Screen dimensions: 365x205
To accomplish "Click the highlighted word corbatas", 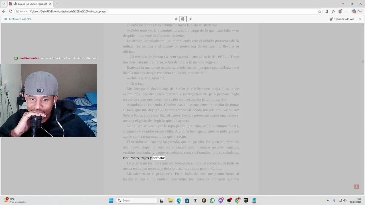I will pyautogui.click(x=159, y=158).
